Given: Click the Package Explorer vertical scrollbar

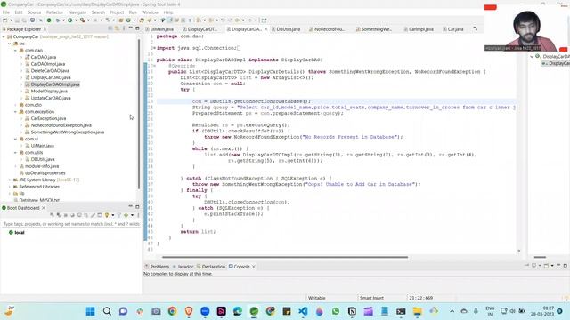Looking at the screenshot, I should pyautogui.click(x=139, y=114).
